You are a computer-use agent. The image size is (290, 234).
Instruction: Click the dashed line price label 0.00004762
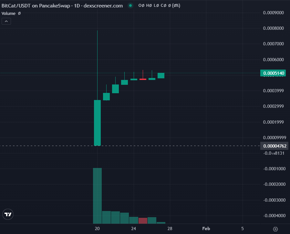[x=275, y=146]
